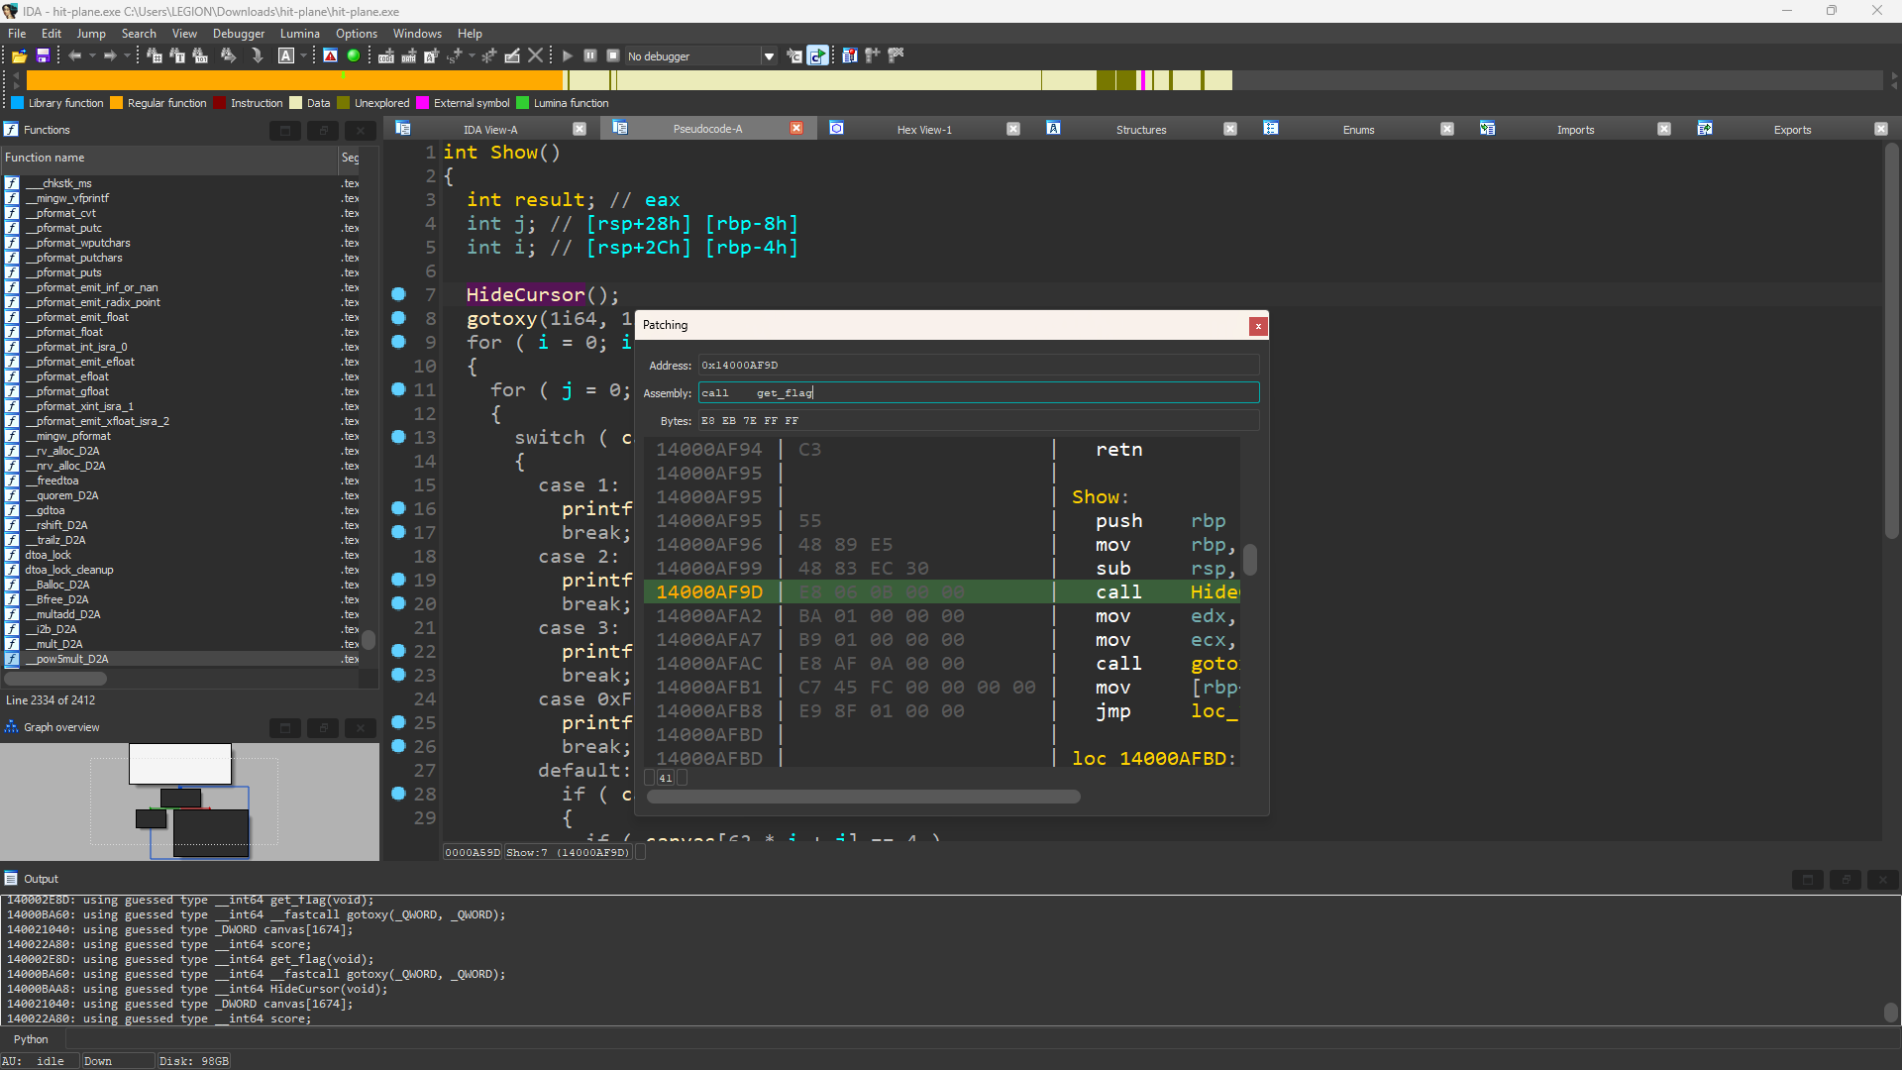The width and height of the screenshot is (1902, 1070).
Task: Click the Structures tab icon
Action: pyautogui.click(x=1054, y=129)
